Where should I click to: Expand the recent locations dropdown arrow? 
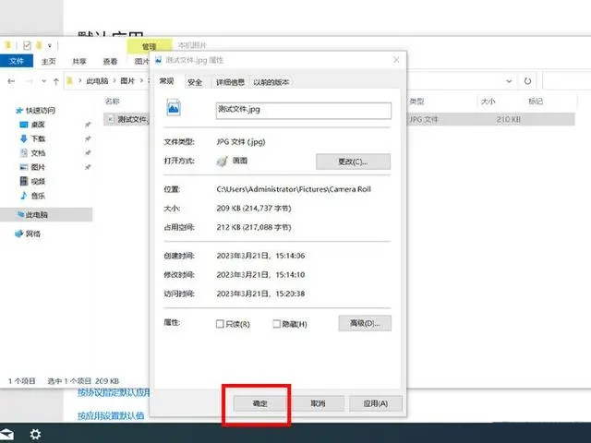[x=43, y=81]
